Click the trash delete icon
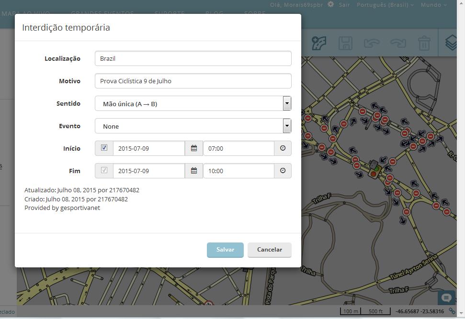Screen dimensions: 465x319 tap(424, 43)
